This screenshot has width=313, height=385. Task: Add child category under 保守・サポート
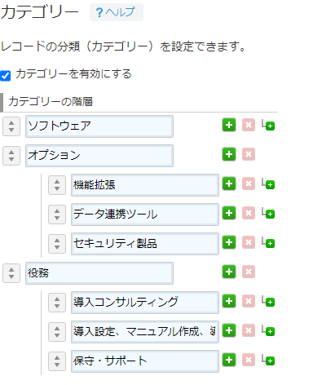(268, 360)
